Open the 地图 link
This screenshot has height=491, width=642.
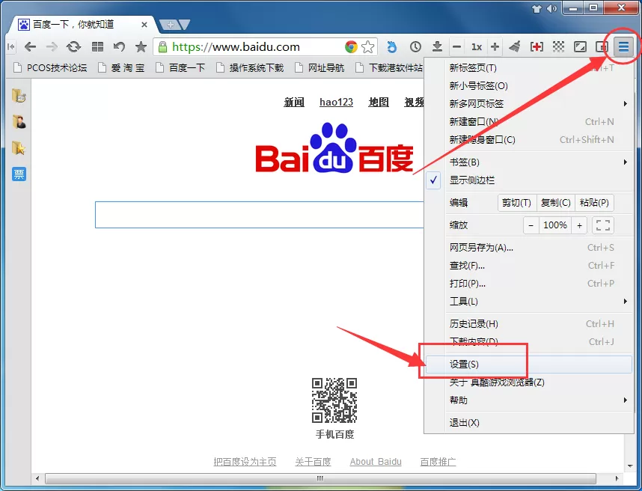(379, 102)
